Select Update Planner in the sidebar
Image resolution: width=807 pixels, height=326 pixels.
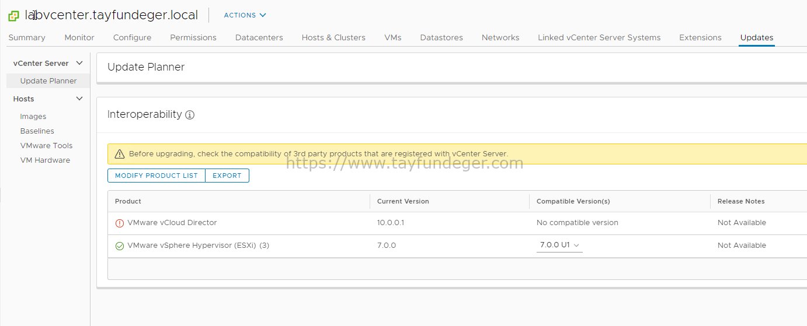pos(48,80)
